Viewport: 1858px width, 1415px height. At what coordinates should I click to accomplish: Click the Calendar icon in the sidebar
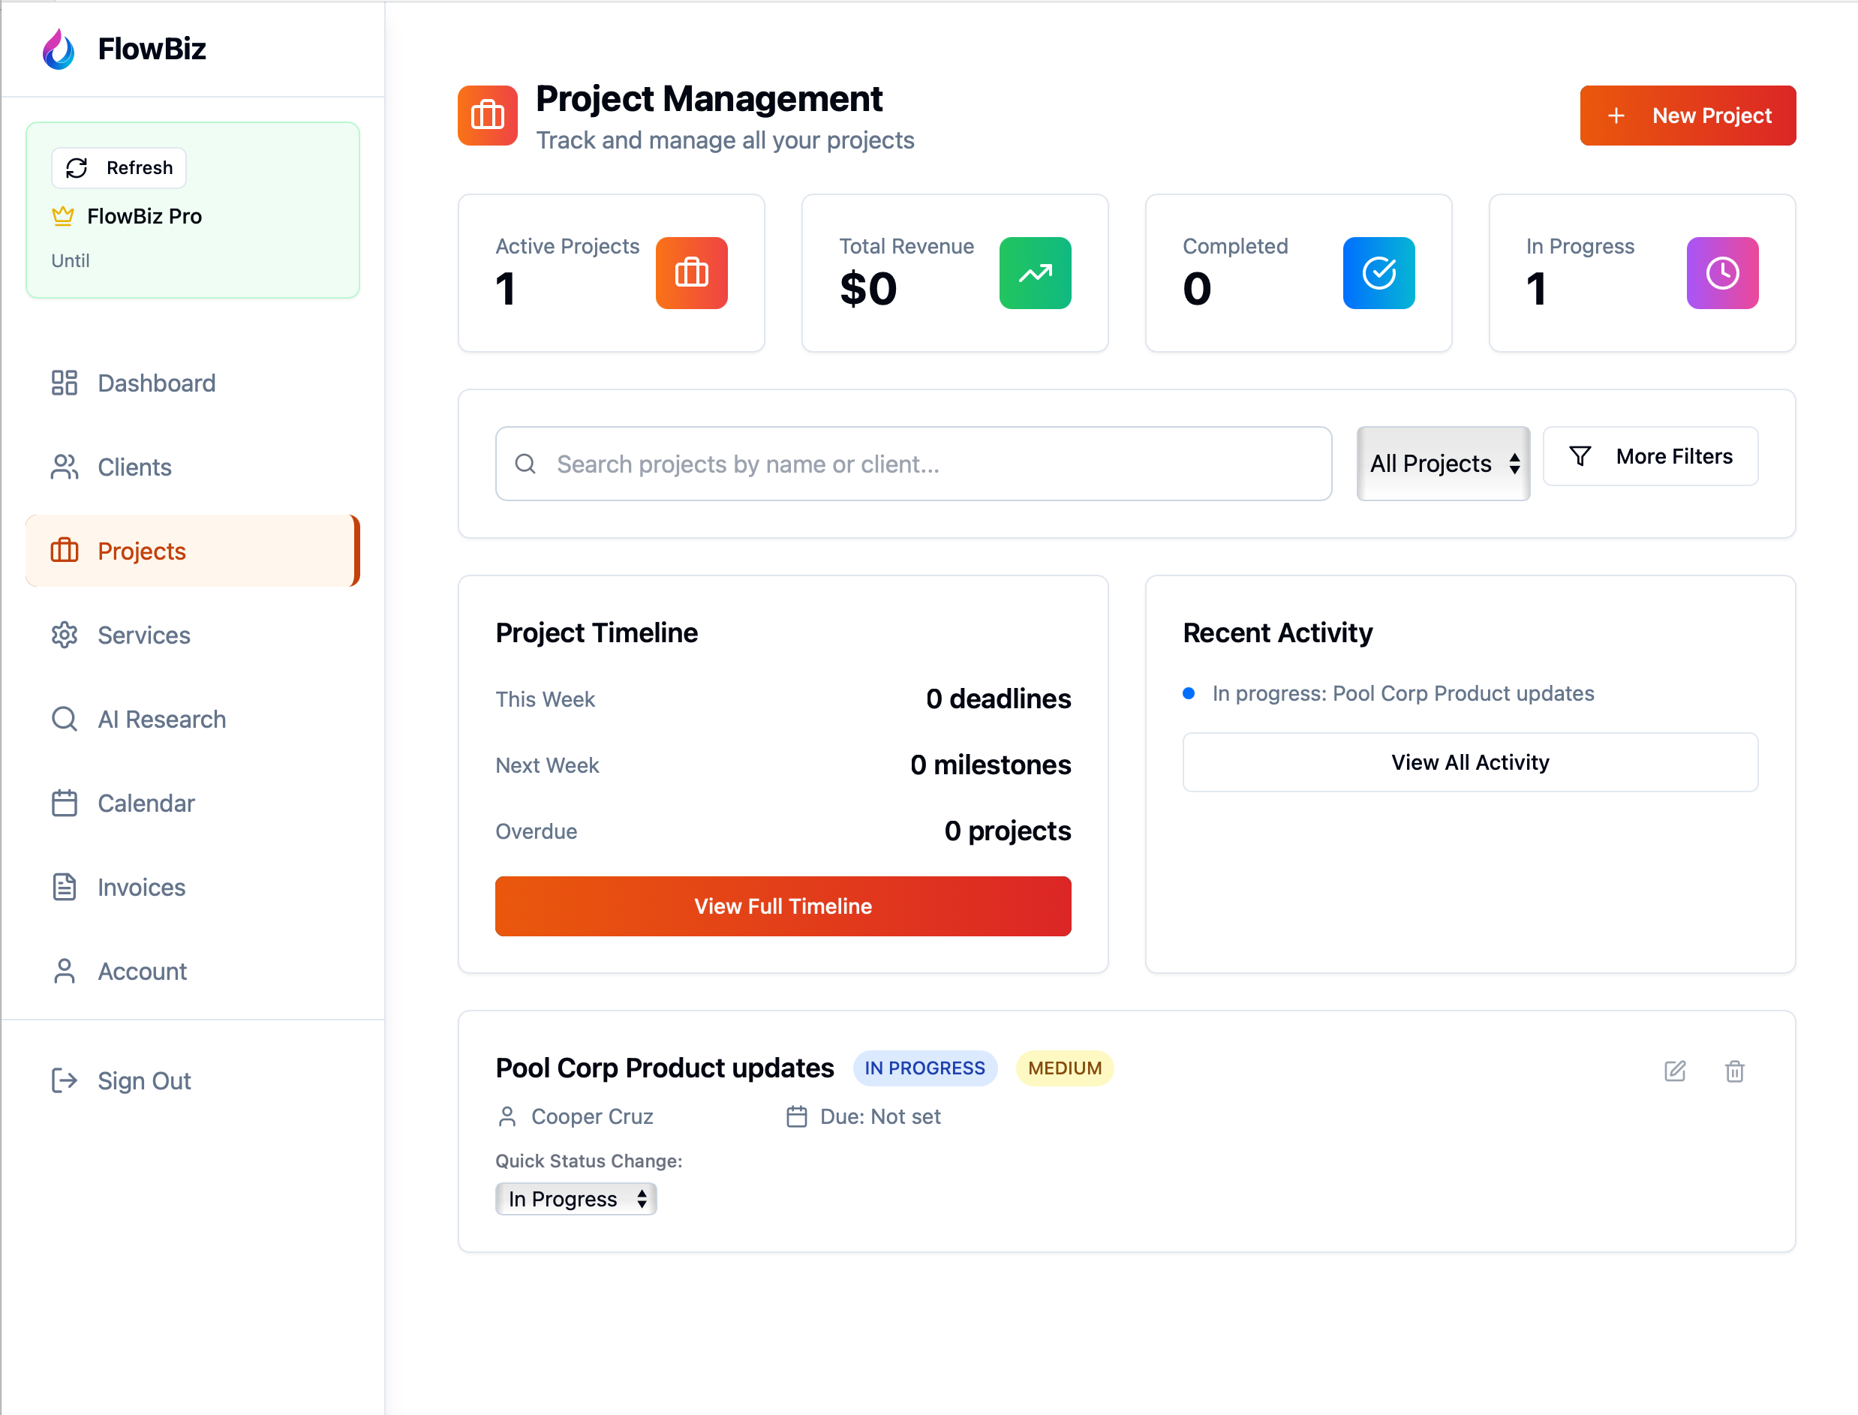click(64, 803)
